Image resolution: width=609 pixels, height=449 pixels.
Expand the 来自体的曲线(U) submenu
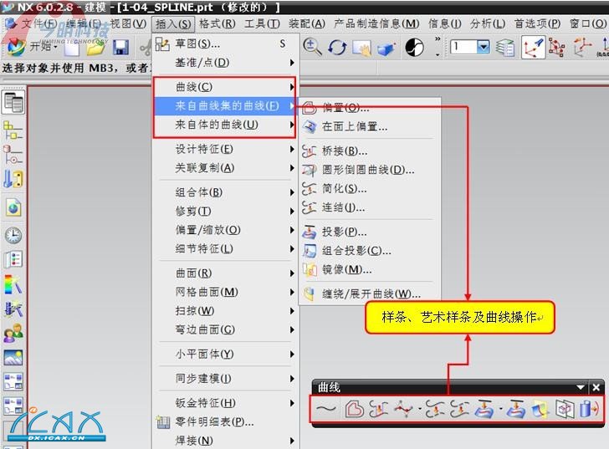pyautogui.click(x=225, y=125)
